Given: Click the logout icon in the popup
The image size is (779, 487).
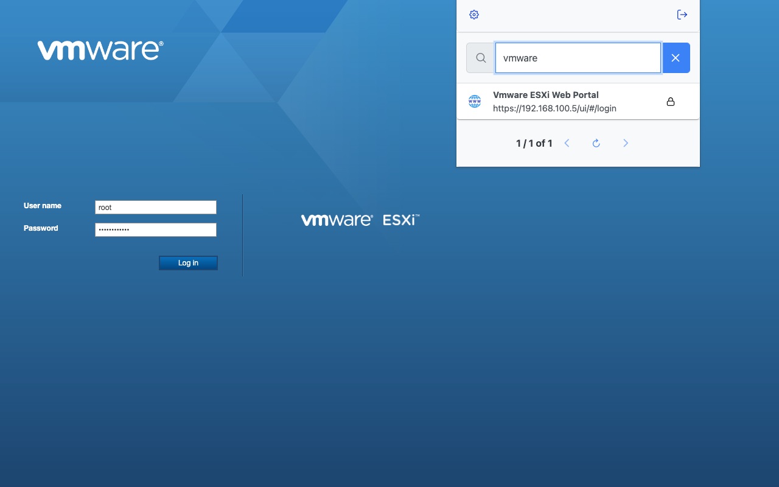Looking at the screenshot, I should click(x=682, y=15).
